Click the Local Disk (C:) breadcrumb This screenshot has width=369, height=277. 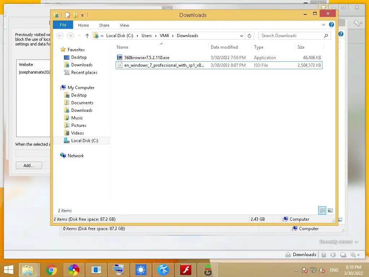point(120,36)
